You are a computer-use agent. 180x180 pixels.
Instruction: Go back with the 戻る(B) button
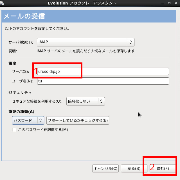point(134,168)
